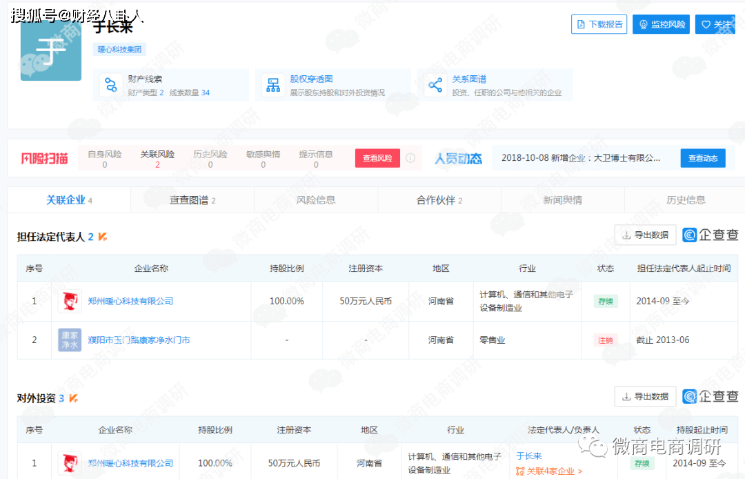This screenshot has width=745, height=479.
Task: Expand the 关联4家企业 link
Action: click(549, 471)
